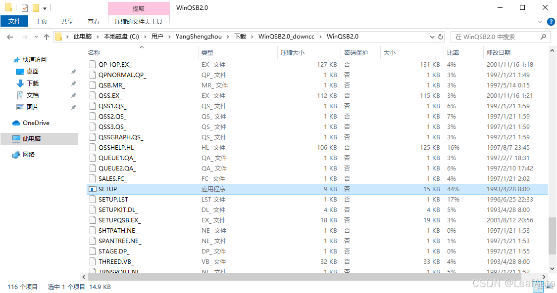The width and height of the screenshot is (557, 293).
Task: Refresh the current folder view
Action: (441, 37)
